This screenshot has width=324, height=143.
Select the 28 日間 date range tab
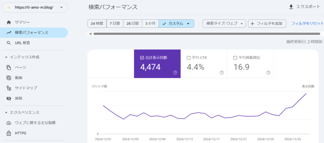coord(132,24)
